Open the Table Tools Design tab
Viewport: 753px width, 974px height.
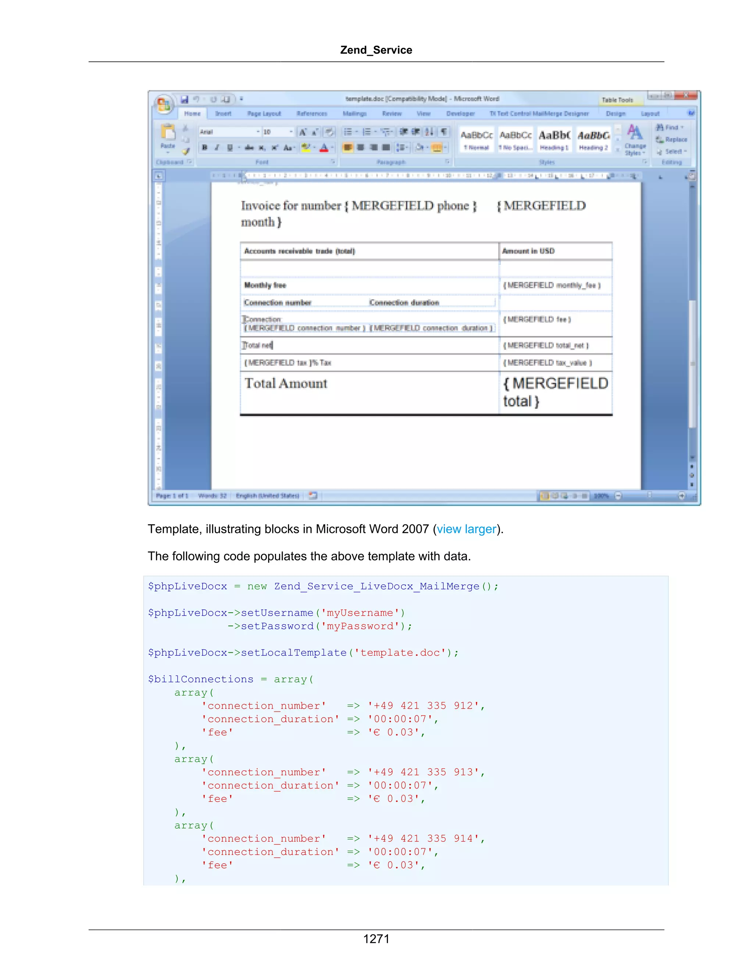click(615, 114)
